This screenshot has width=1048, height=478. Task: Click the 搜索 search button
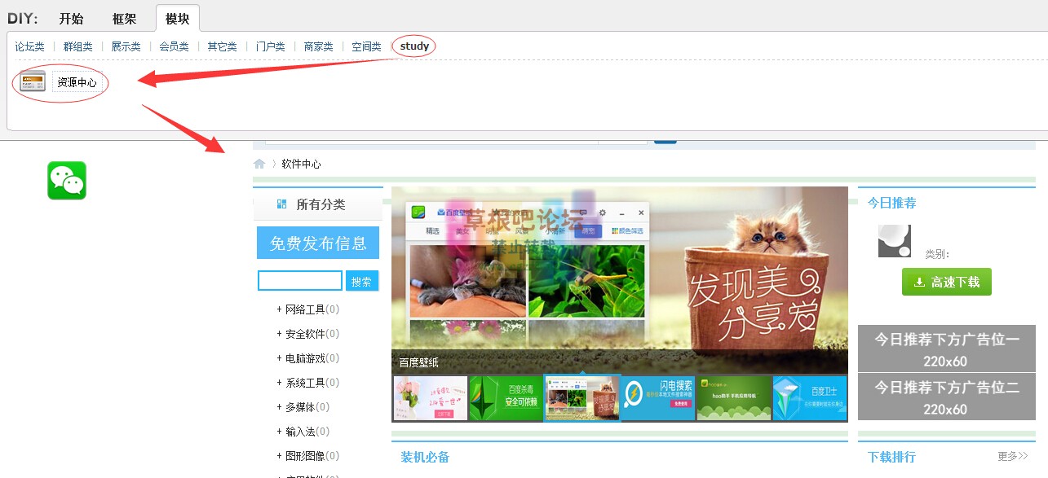pos(362,280)
